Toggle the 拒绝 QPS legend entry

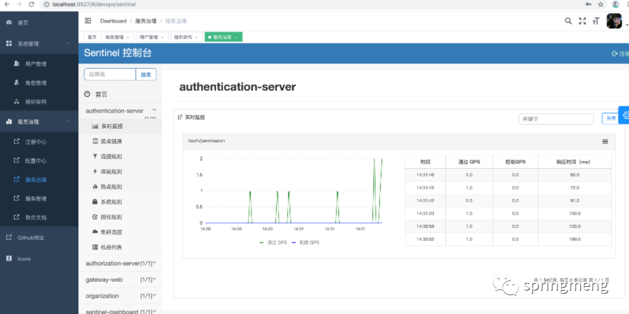(x=306, y=243)
